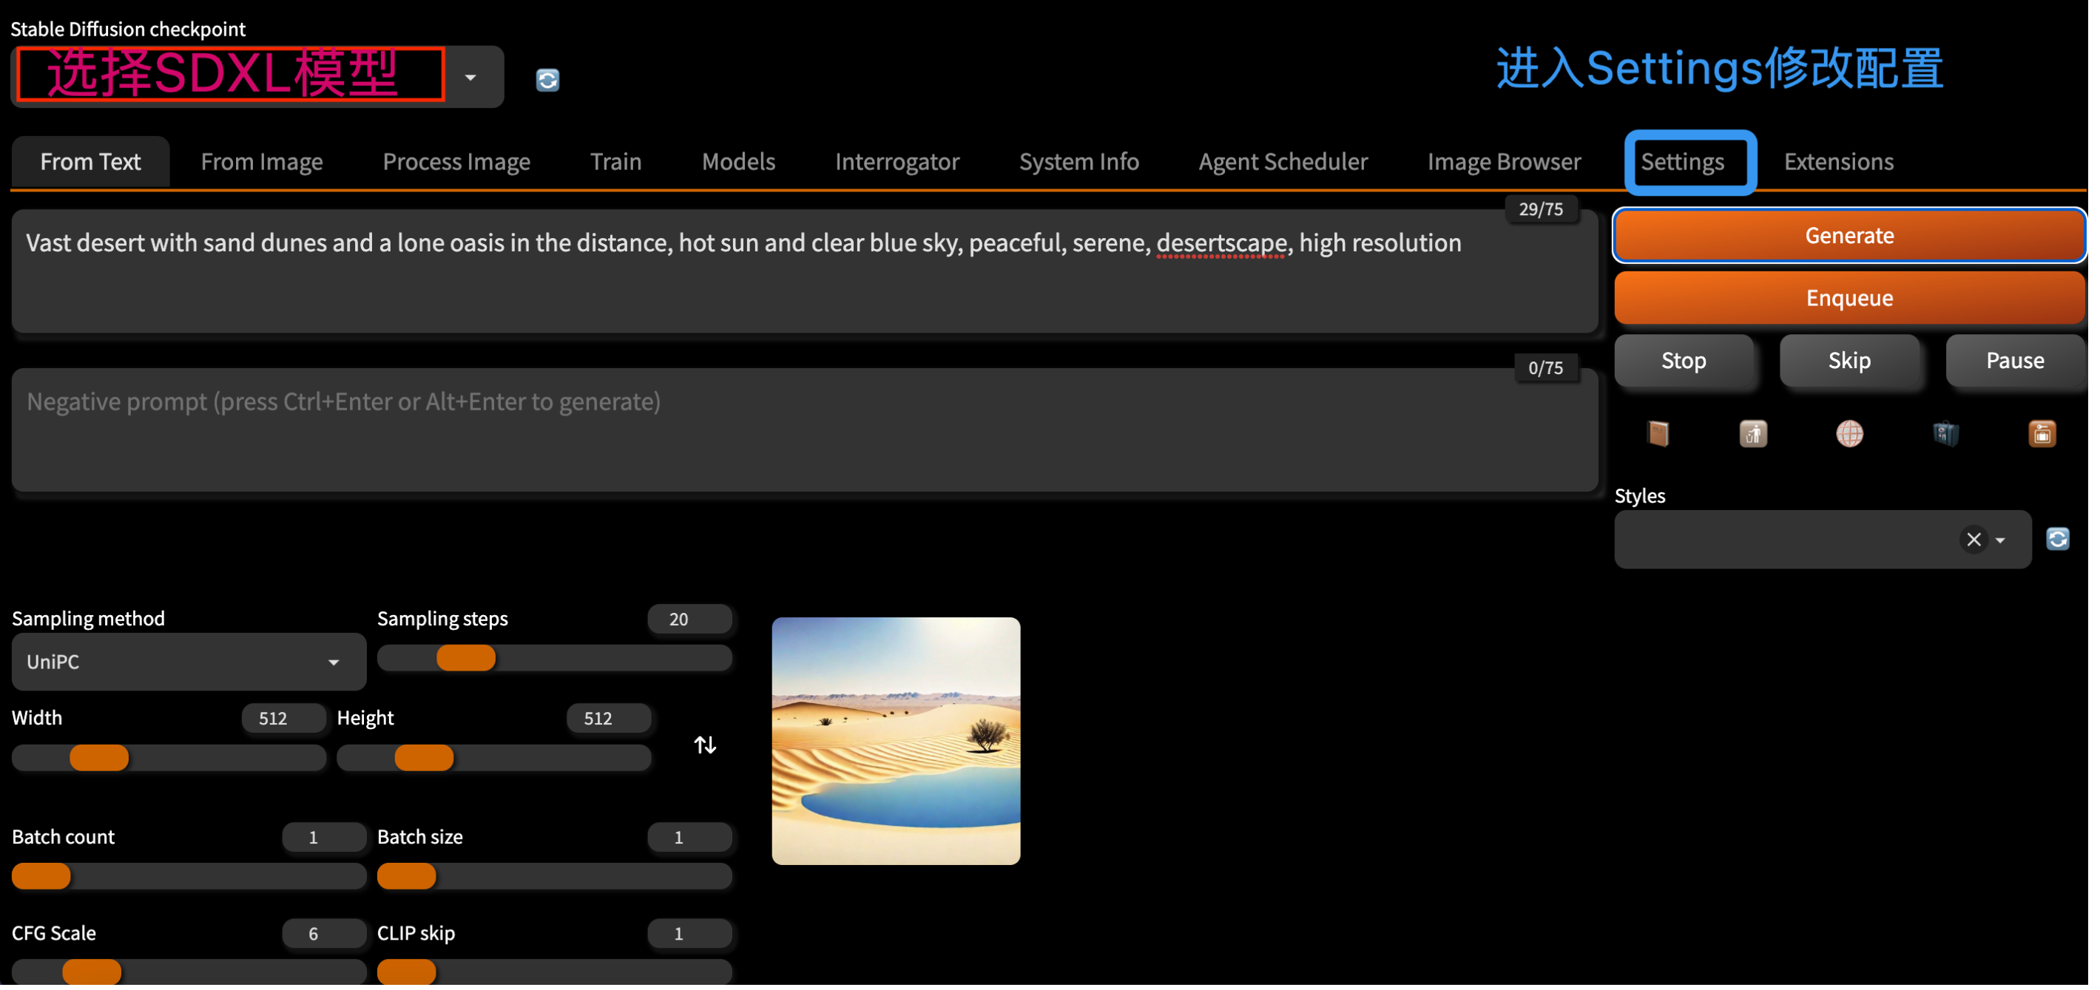The height and width of the screenshot is (990, 2100).
Task: Open the generated desert oasis image
Action: tap(896, 741)
